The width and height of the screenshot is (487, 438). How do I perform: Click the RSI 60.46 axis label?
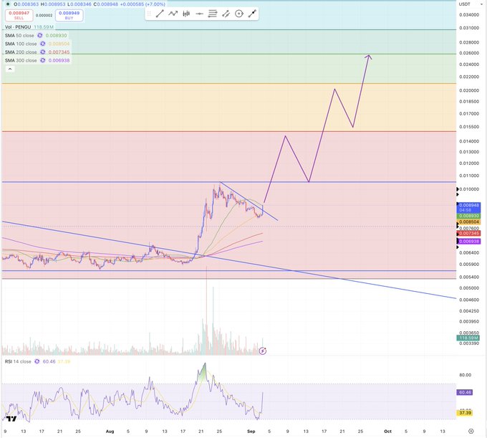coord(465,392)
